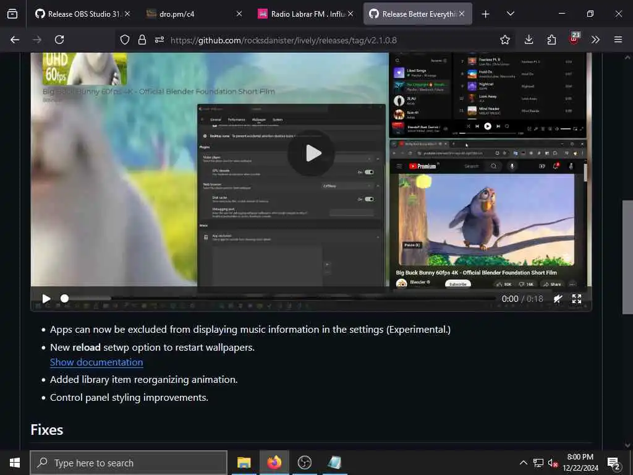Bookmark this page with star icon
This screenshot has height=475, width=633.
[504, 40]
